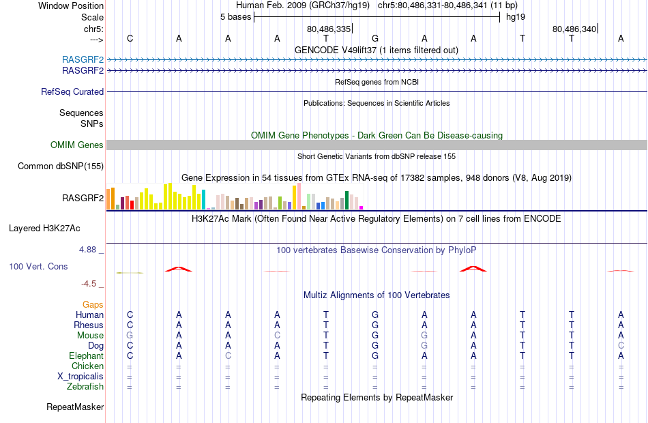Click the Chicken species row label
This screenshot has width=648, height=423.
point(87,366)
